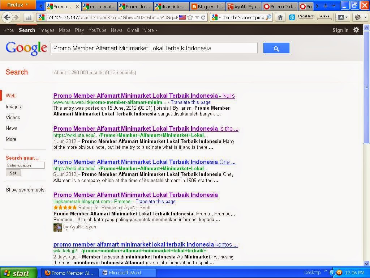Viewport: 370px width, 278px height.
Task: Click the 'Promo Member Al...' Firefox taskbar button
Action: [x=70, y=273]
